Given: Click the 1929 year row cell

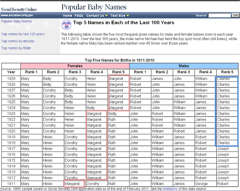Looking at the screenshot, I should tap(11, 79).
